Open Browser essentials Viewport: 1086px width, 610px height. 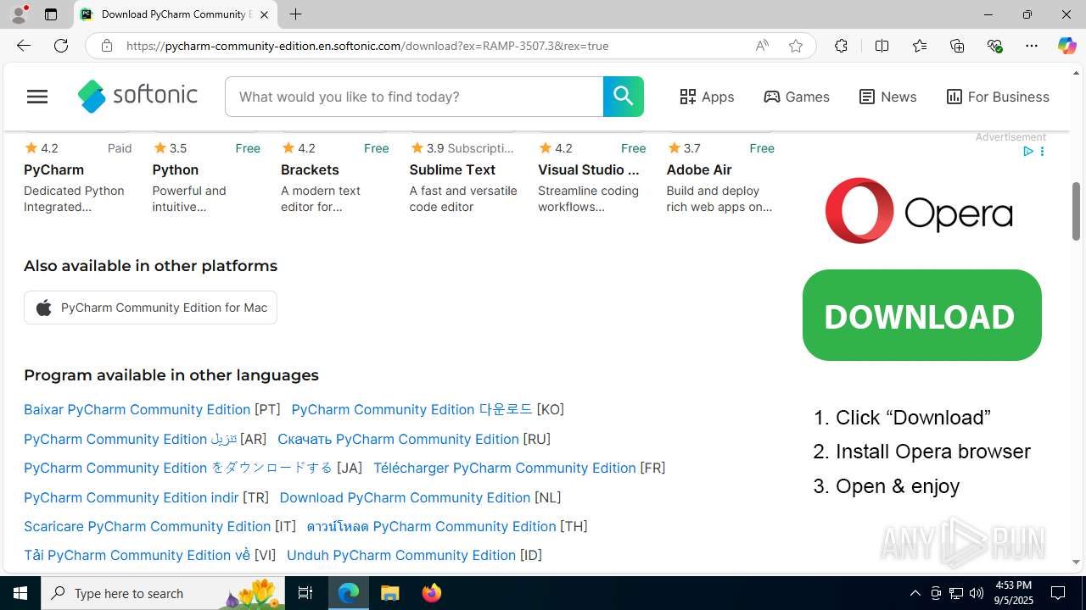(994, 46)
